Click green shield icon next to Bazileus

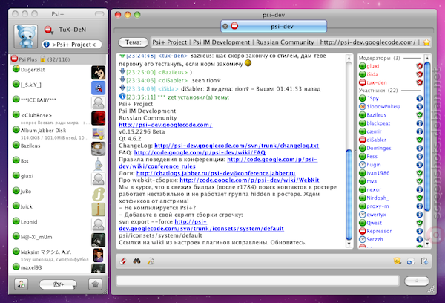click(420, 115)
